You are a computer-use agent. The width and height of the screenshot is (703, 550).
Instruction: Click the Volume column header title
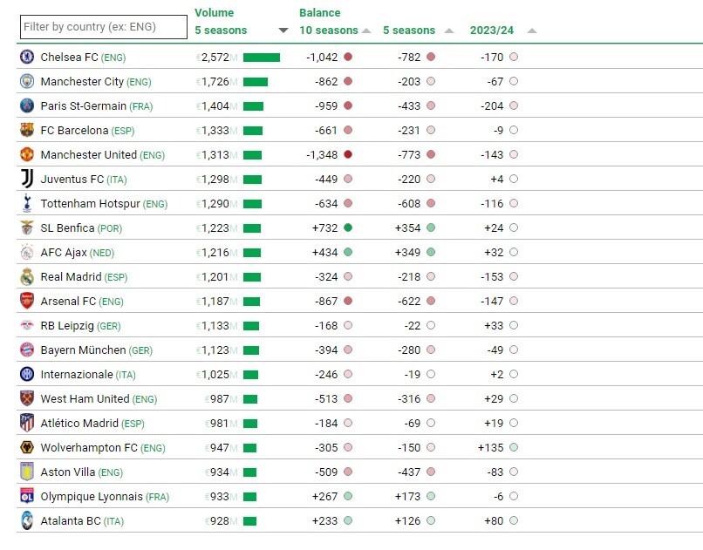tap(214, 12)
